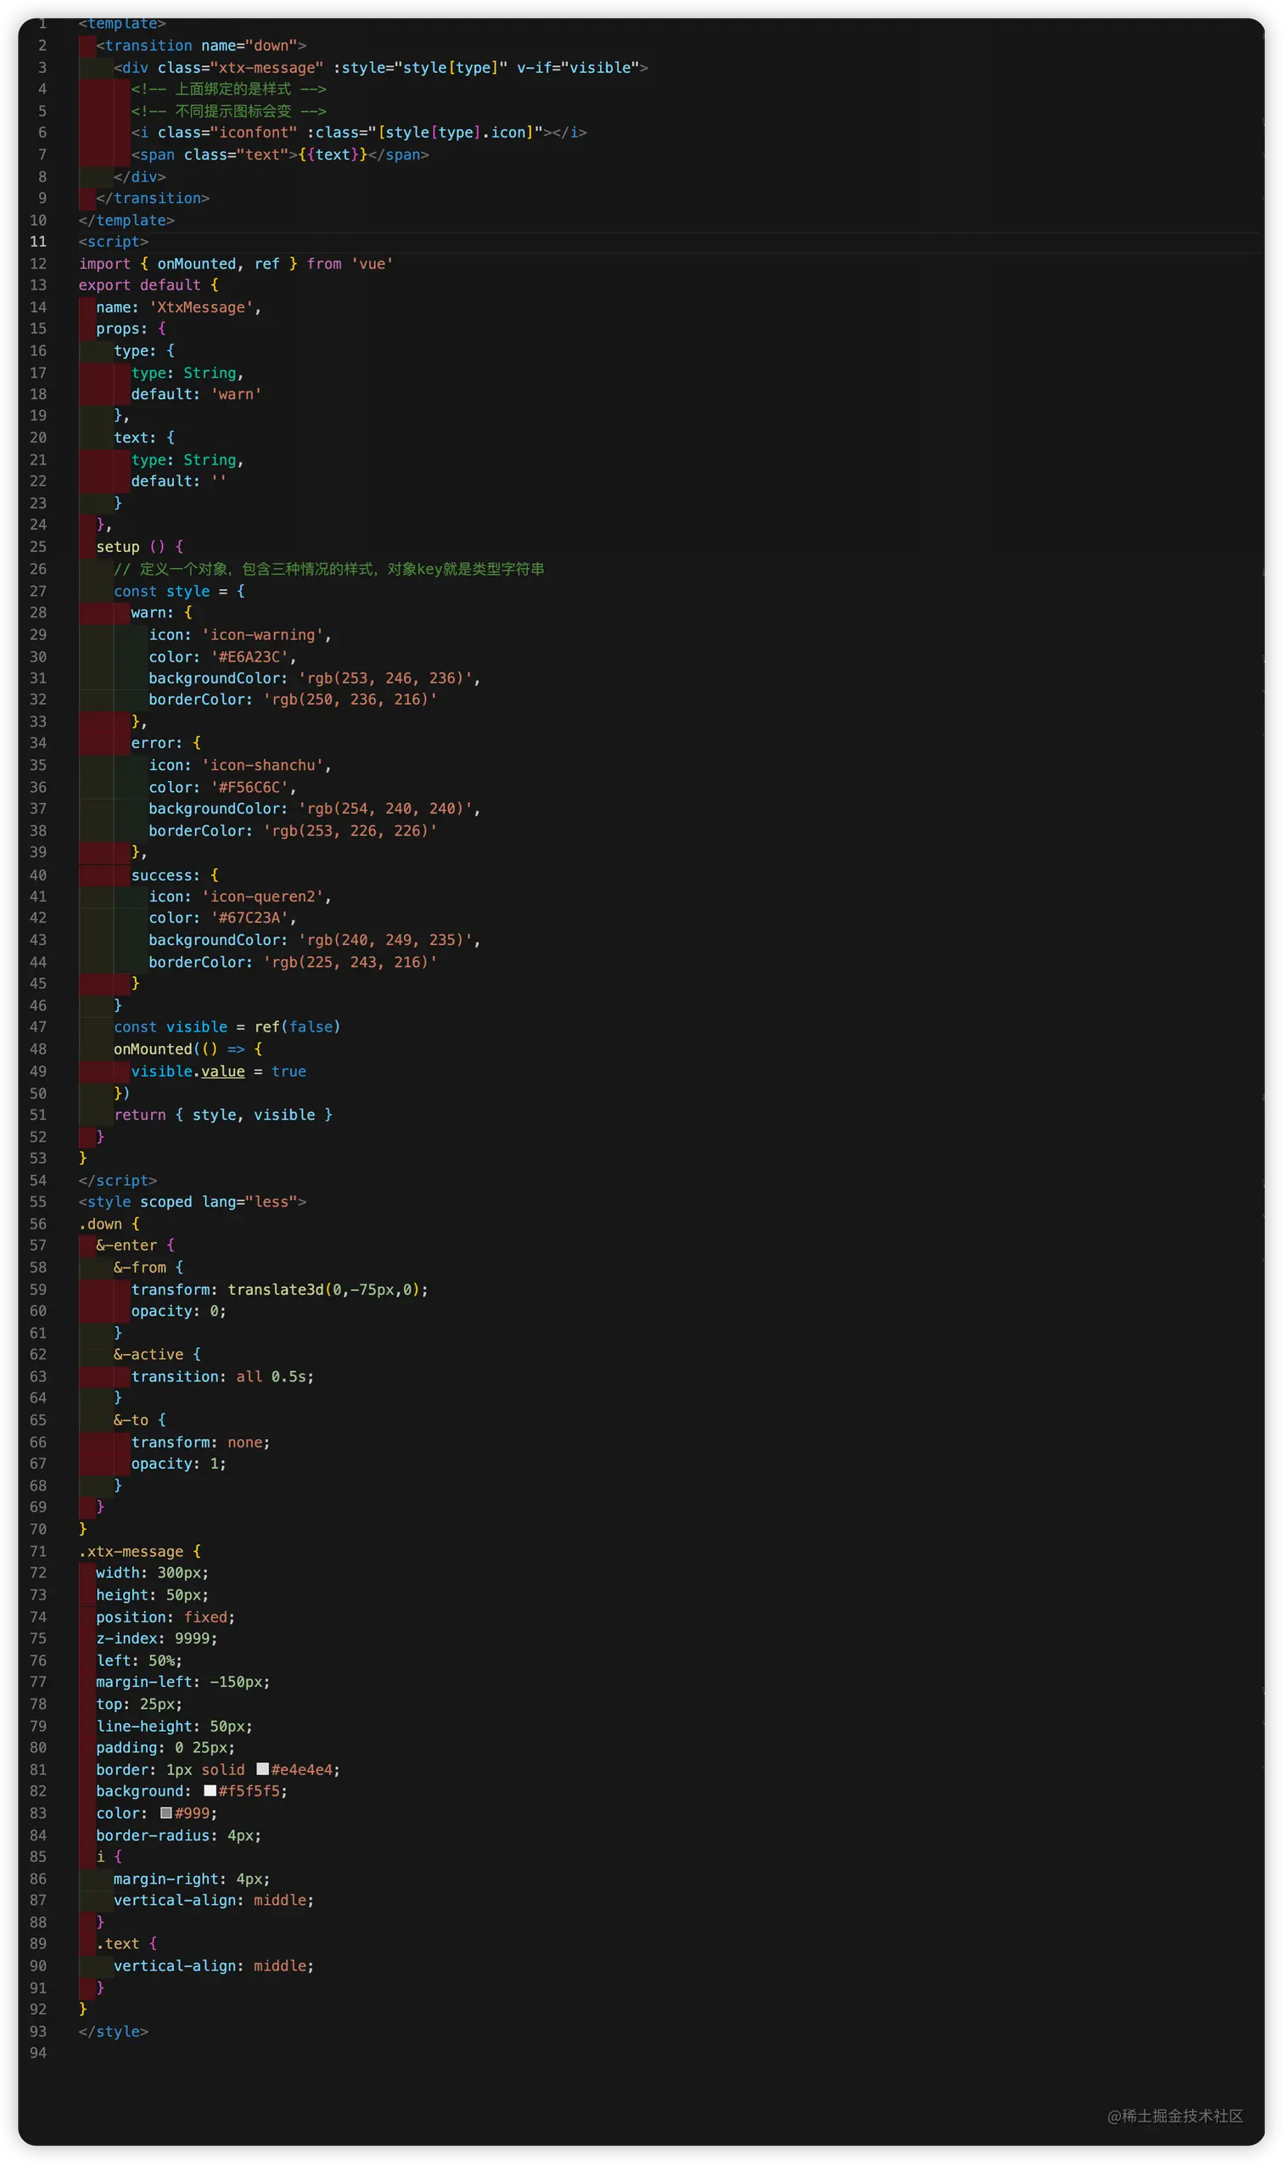Click the closing '</script>' tag

click(118, 1181)
